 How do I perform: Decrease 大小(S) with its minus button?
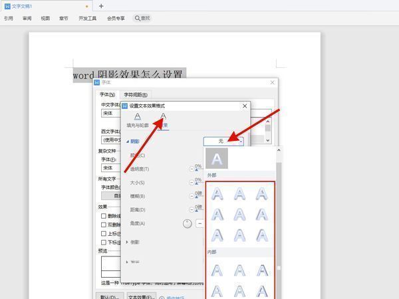(192, 183)
